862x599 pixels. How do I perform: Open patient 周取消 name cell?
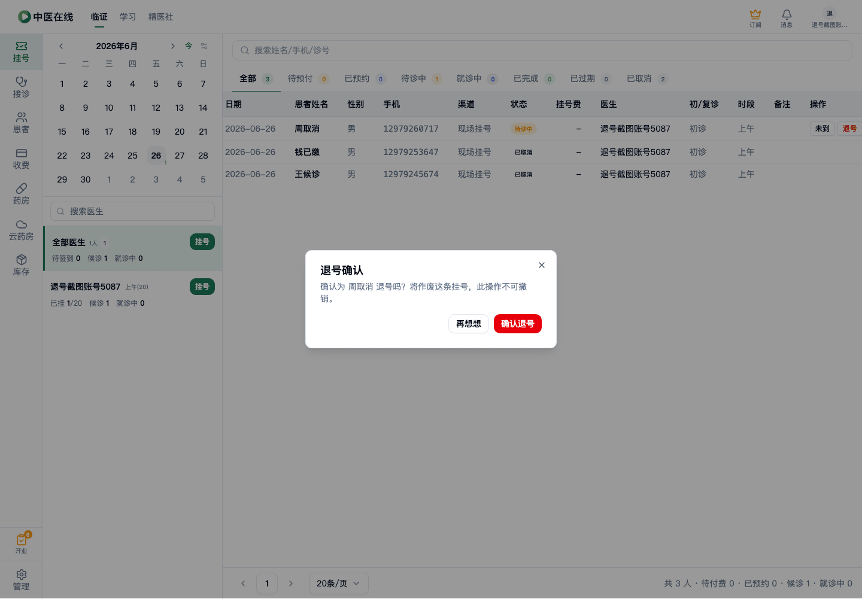tap(307, 129)
